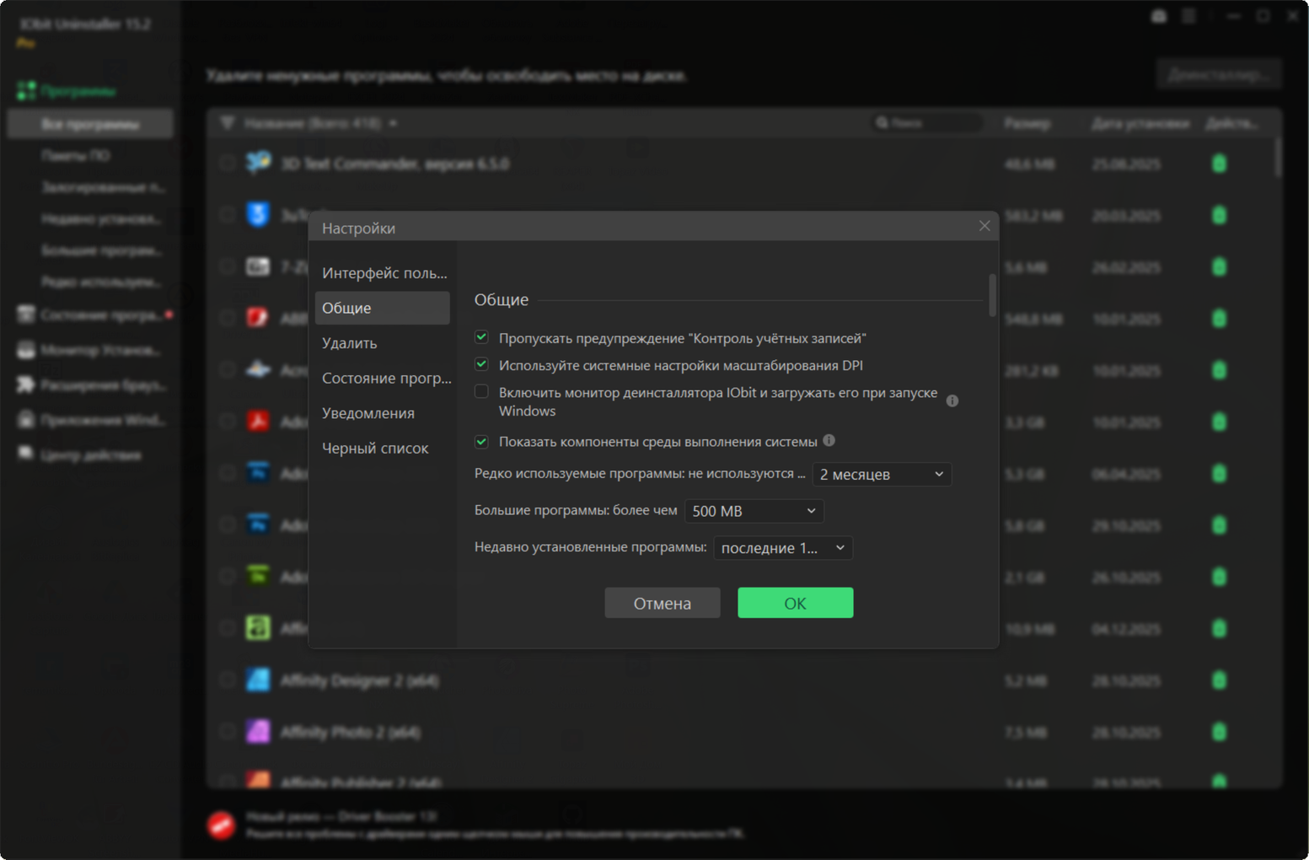
Task: Sort the list by Размер column
Action: pos(1027,123)
